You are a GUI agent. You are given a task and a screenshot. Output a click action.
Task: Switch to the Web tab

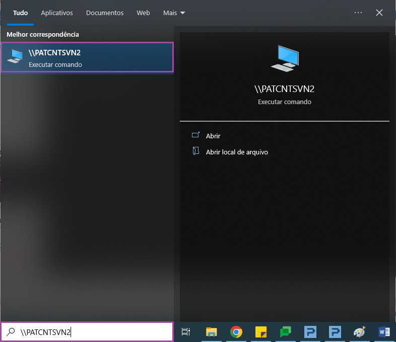point(143,13)
